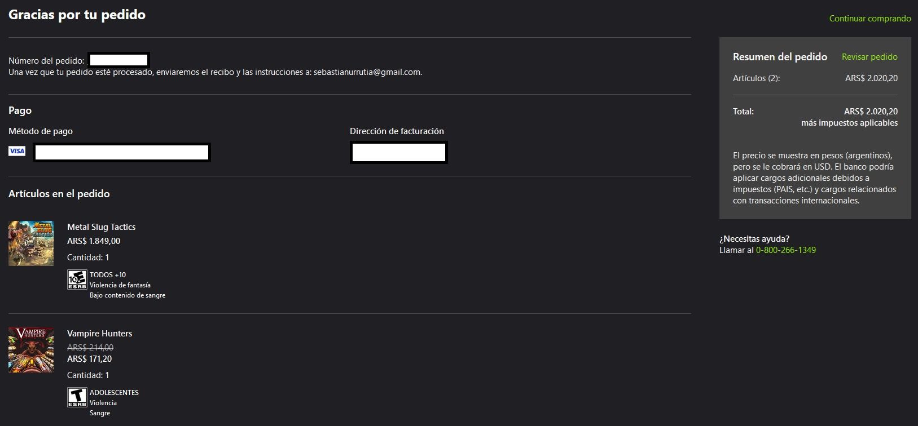Click the Artículos (2): summary label

pyautogui.click(x=756, y=78)
